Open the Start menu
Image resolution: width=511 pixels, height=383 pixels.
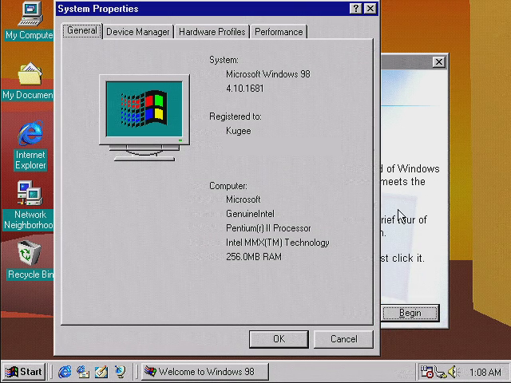(24, 372)
